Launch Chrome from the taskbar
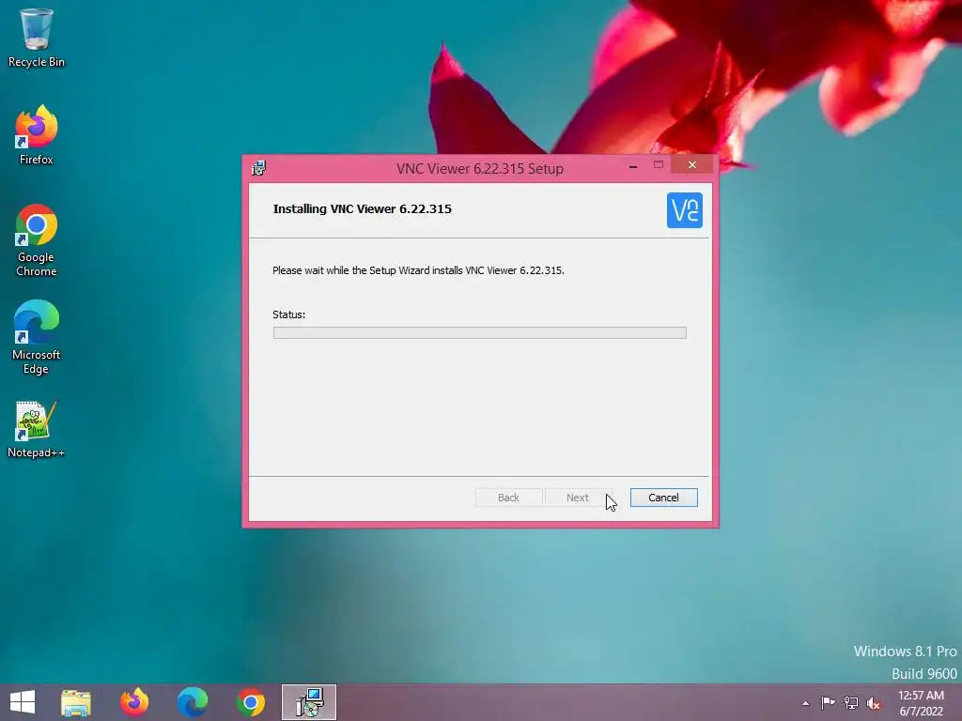The image size is (962, 721). [x=251, y=702]
